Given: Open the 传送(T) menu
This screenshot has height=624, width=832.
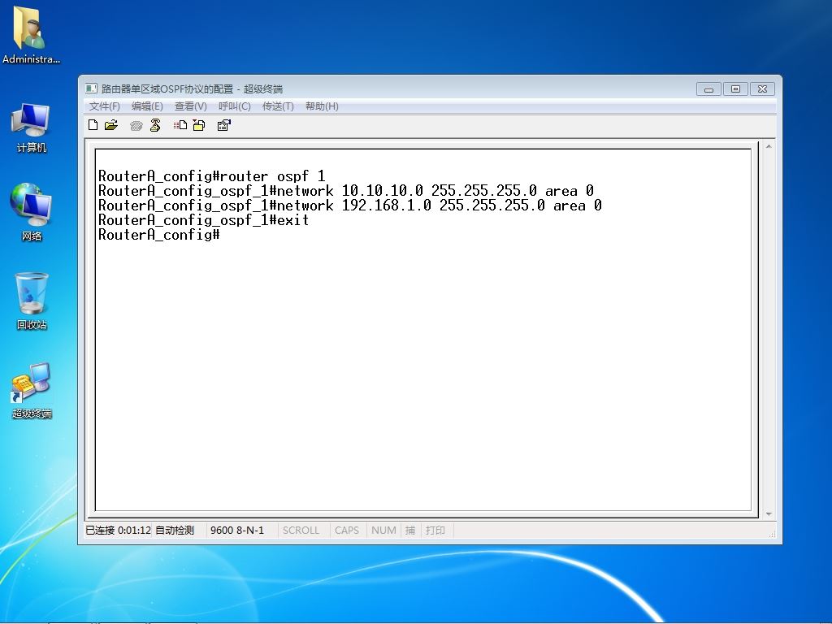Looking at the screenshot, I should [278, 106].
